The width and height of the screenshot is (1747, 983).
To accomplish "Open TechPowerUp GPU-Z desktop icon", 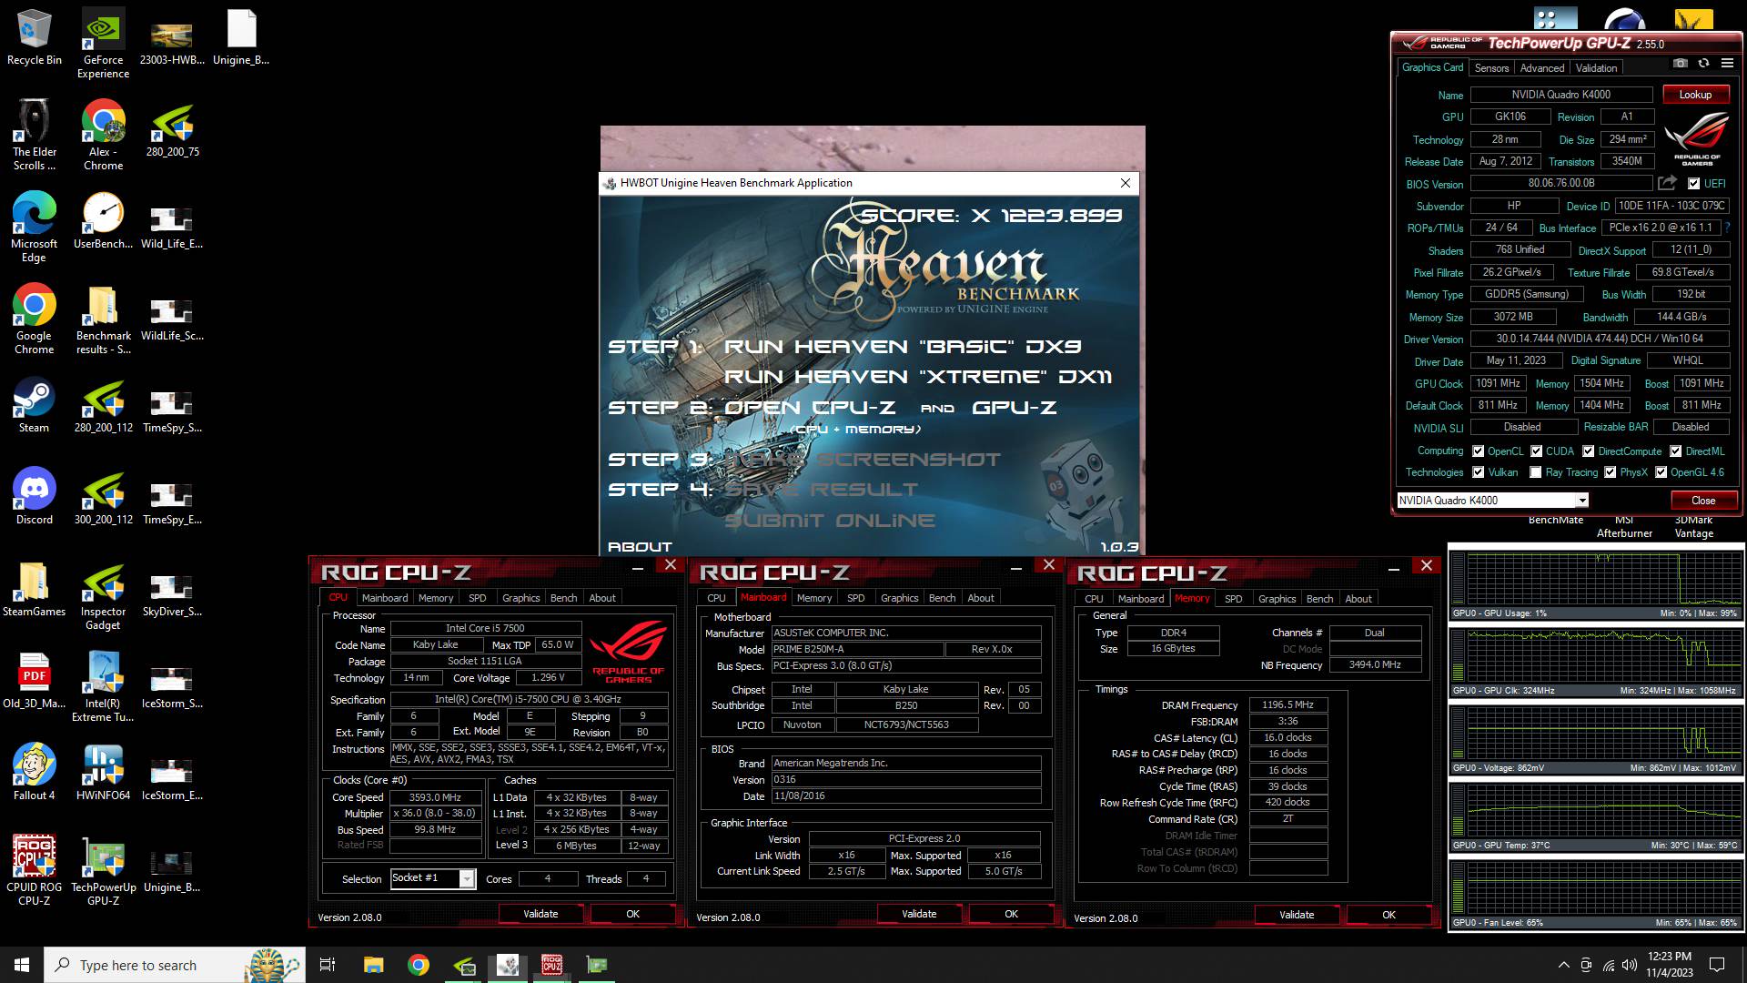I will point(103,871).
